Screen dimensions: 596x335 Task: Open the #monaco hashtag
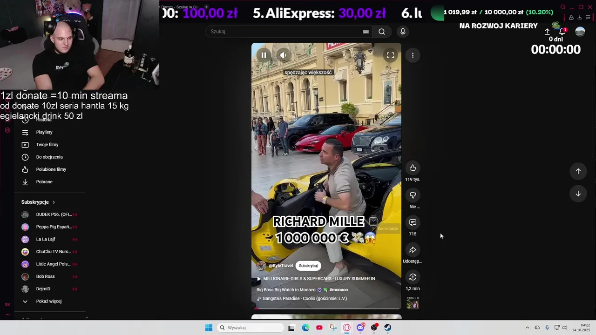339,290
